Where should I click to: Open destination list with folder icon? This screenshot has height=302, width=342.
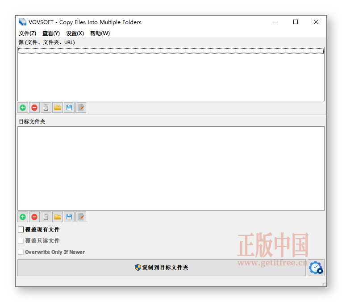click(58, 217)
